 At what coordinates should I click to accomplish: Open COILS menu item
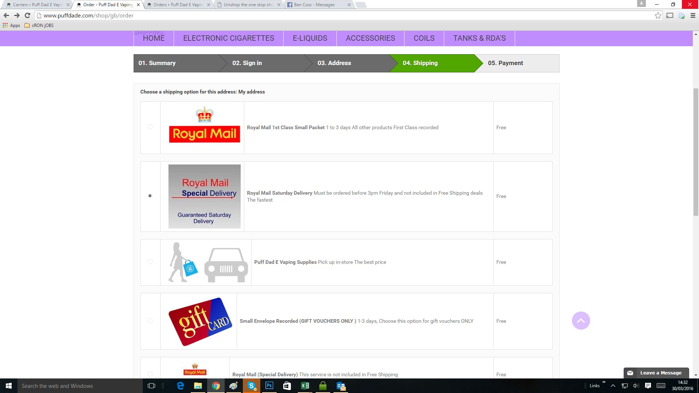pyautogui.click(x=424, y=38)
